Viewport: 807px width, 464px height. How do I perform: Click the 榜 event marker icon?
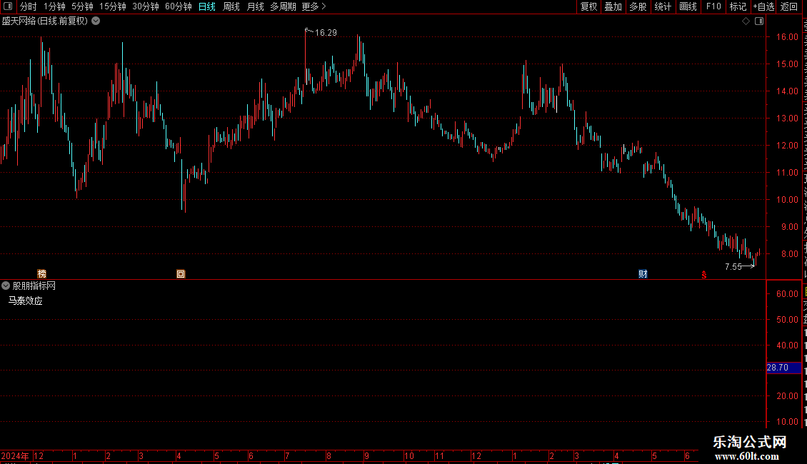tap(41, 273)
